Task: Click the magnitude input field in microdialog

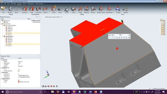Action: coord(122,35)
